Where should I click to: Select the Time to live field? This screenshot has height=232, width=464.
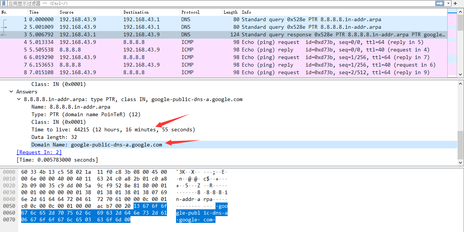click(113, 129)
